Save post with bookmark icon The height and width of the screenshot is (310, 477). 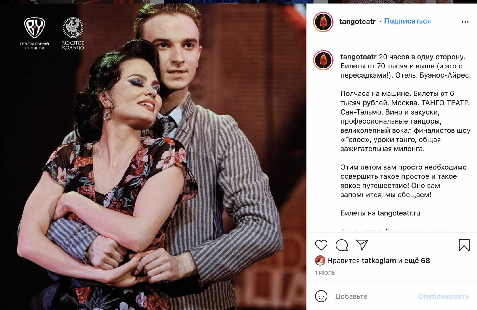point(464,245)
